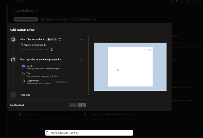Collapse the Then organize into folders section
Screen dimensions: 203x138
pos(81,60)
